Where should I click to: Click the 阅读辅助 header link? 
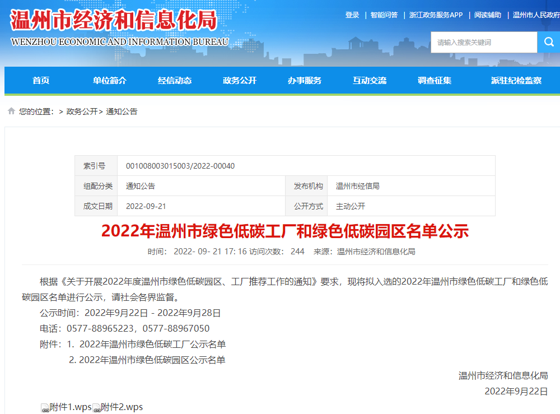click(x=488, y=15)
